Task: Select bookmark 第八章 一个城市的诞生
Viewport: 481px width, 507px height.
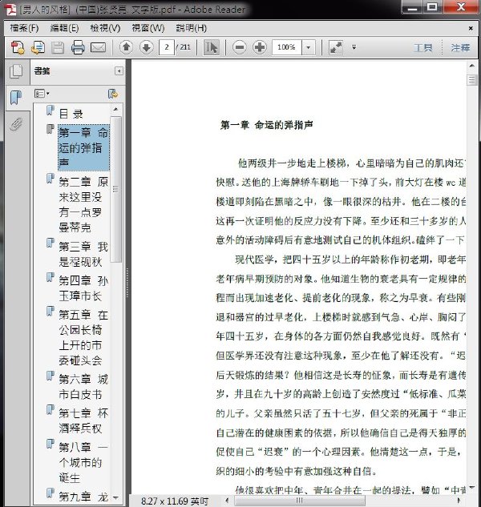Action: 83,462
